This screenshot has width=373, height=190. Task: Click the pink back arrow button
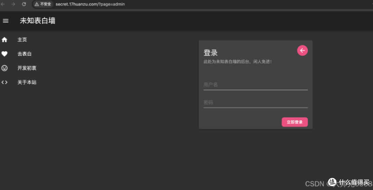click(x=302, y=50)
